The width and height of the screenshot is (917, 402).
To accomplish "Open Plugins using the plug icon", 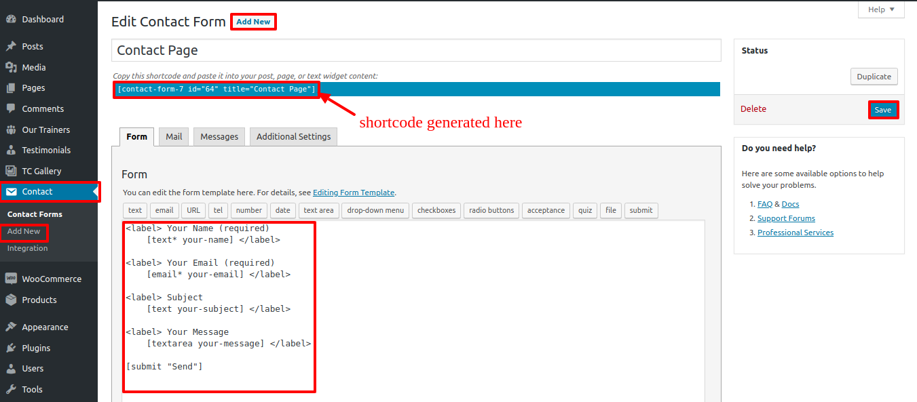I will tap(11, 348).
